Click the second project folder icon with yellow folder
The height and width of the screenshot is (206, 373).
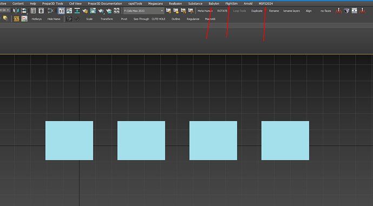pyautogui.click(x=176, y=11)
